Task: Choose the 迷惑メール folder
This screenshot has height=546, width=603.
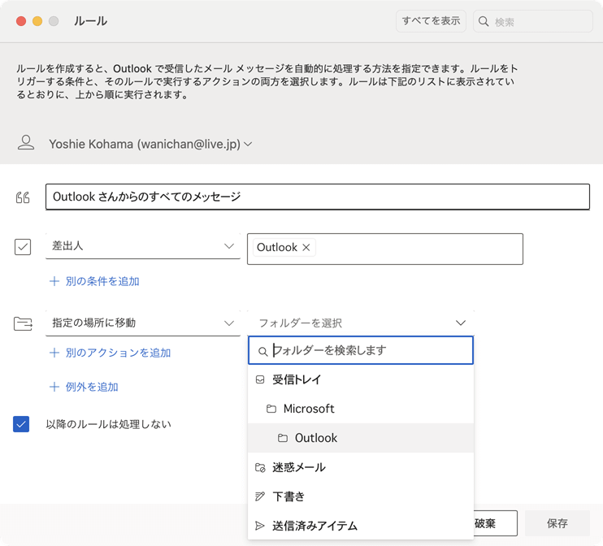Action: (299, 467)
